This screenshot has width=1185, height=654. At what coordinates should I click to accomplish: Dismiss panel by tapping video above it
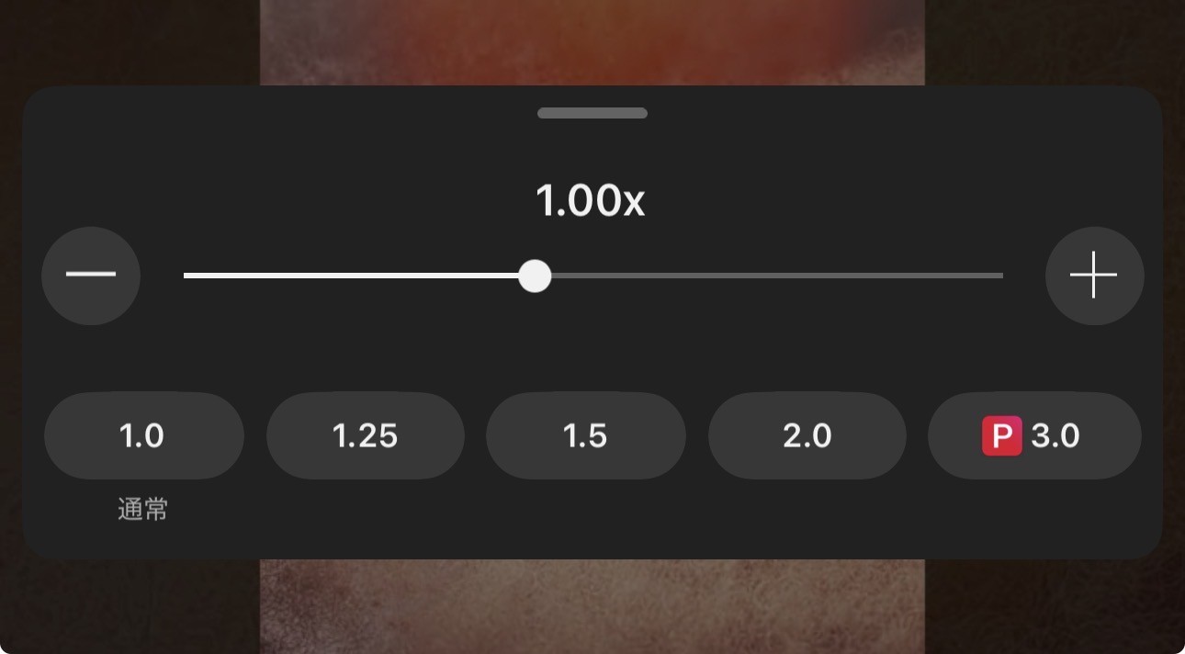coord(592,42)
